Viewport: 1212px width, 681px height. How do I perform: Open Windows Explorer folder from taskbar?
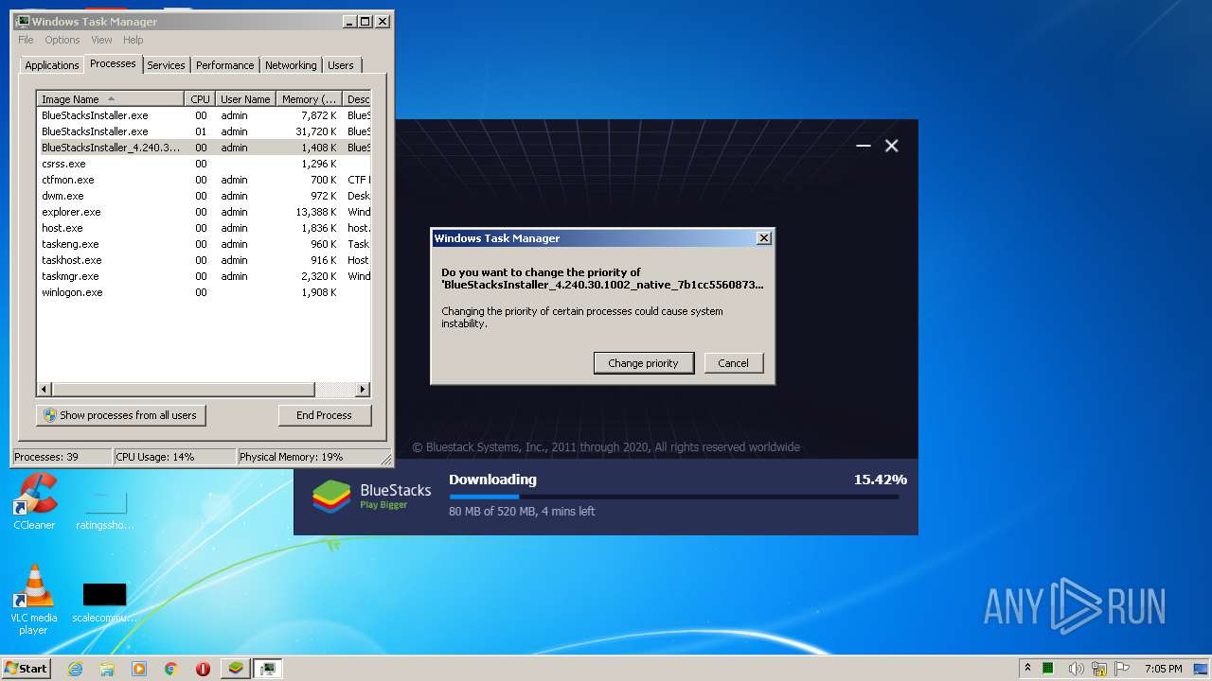[107, 669]
